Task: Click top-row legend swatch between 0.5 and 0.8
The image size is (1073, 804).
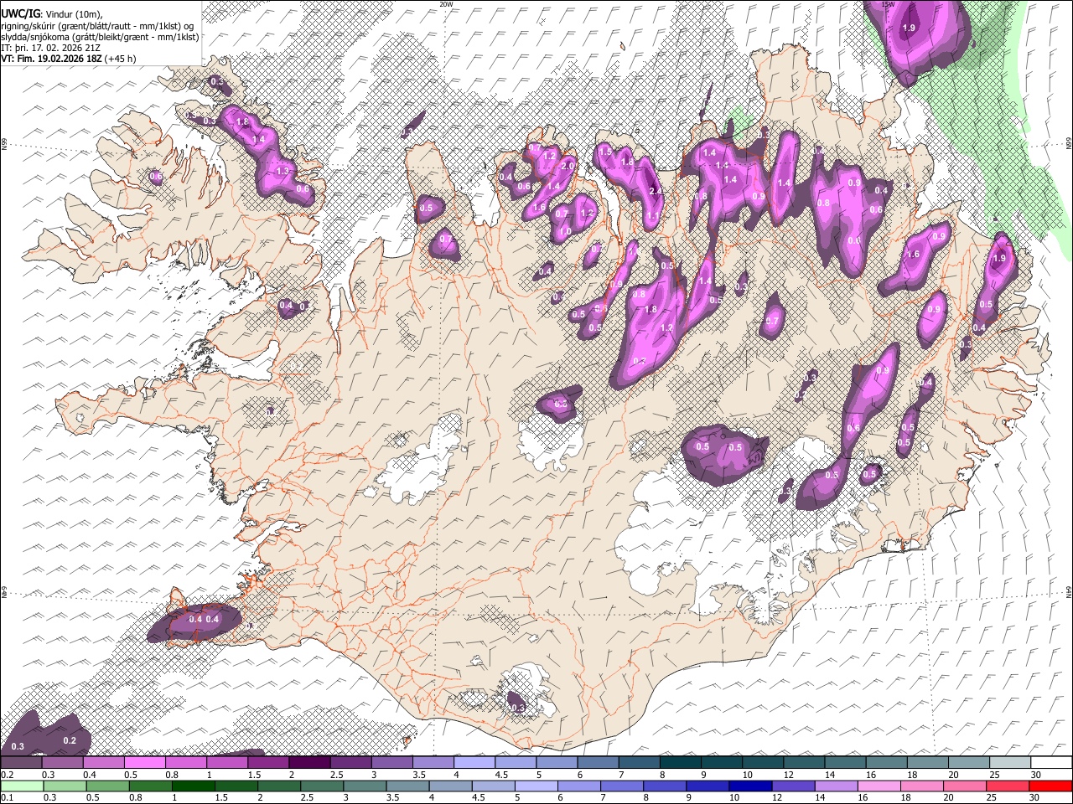Action: click(x=145, y=762)
